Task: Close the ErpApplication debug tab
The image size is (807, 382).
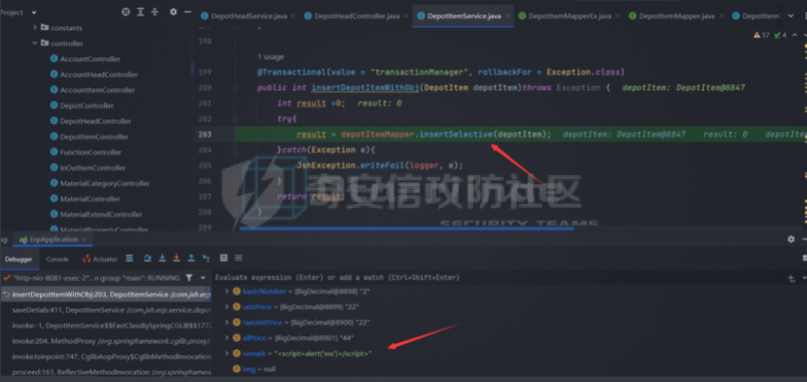Action: [x=84, y=240]
